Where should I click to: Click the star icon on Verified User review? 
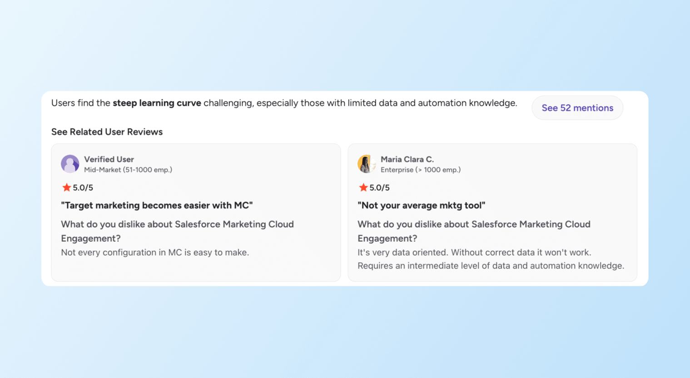pyautogui.click(x=66, y=187)
